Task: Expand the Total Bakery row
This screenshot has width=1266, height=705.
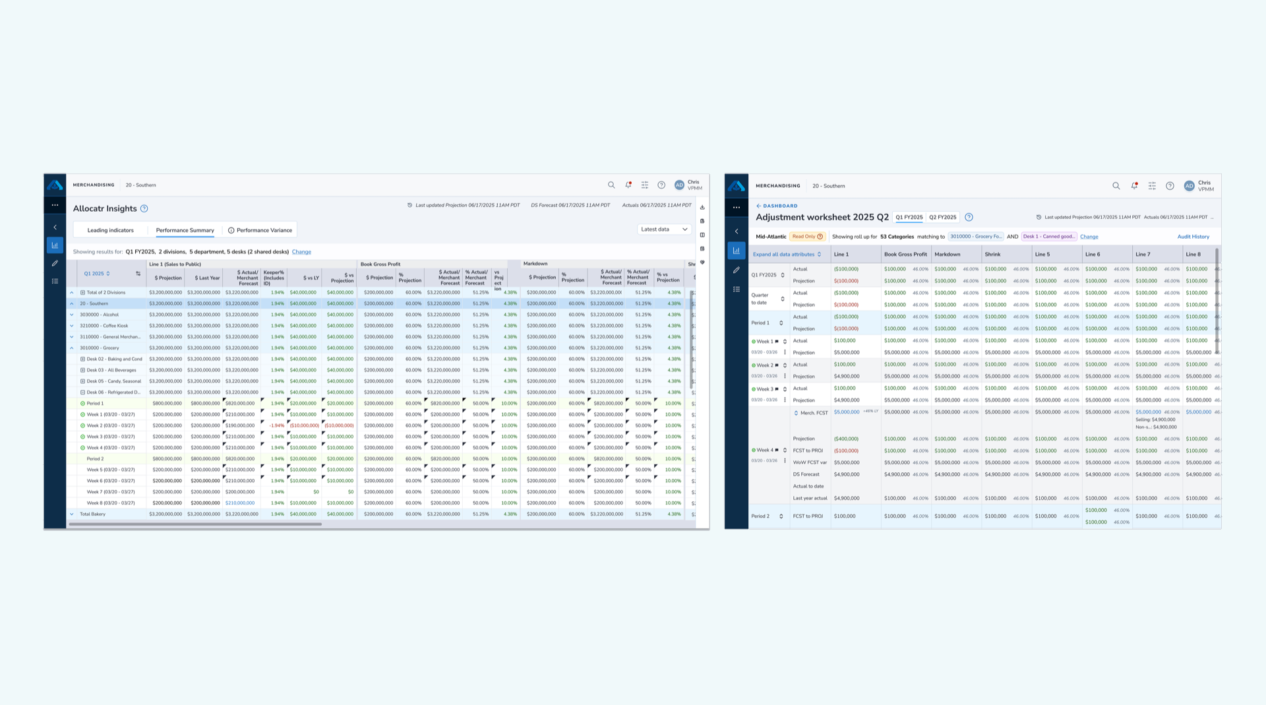Action: pyautogui.click(x=72, y=514)
